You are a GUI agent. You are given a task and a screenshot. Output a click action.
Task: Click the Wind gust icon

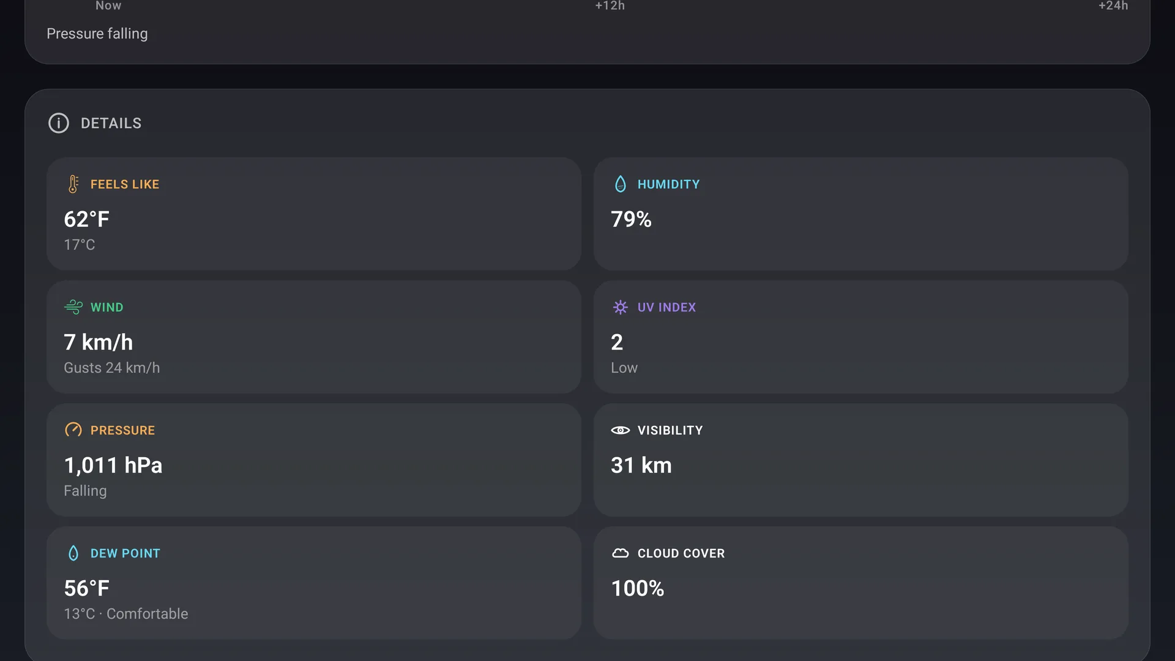coord(73,307)
